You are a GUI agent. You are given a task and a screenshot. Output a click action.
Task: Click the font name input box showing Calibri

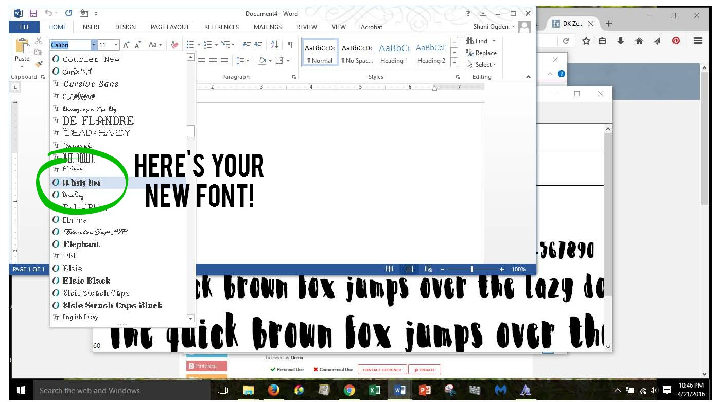click(x=71, y=45)
